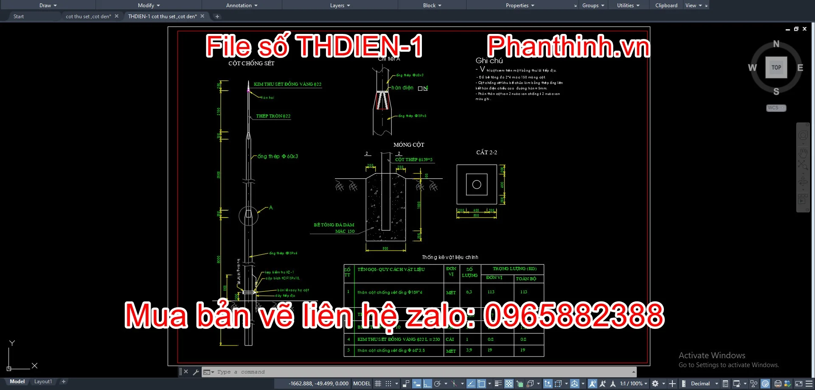Open a new drawing tab with plus

(x=217, y=17)
